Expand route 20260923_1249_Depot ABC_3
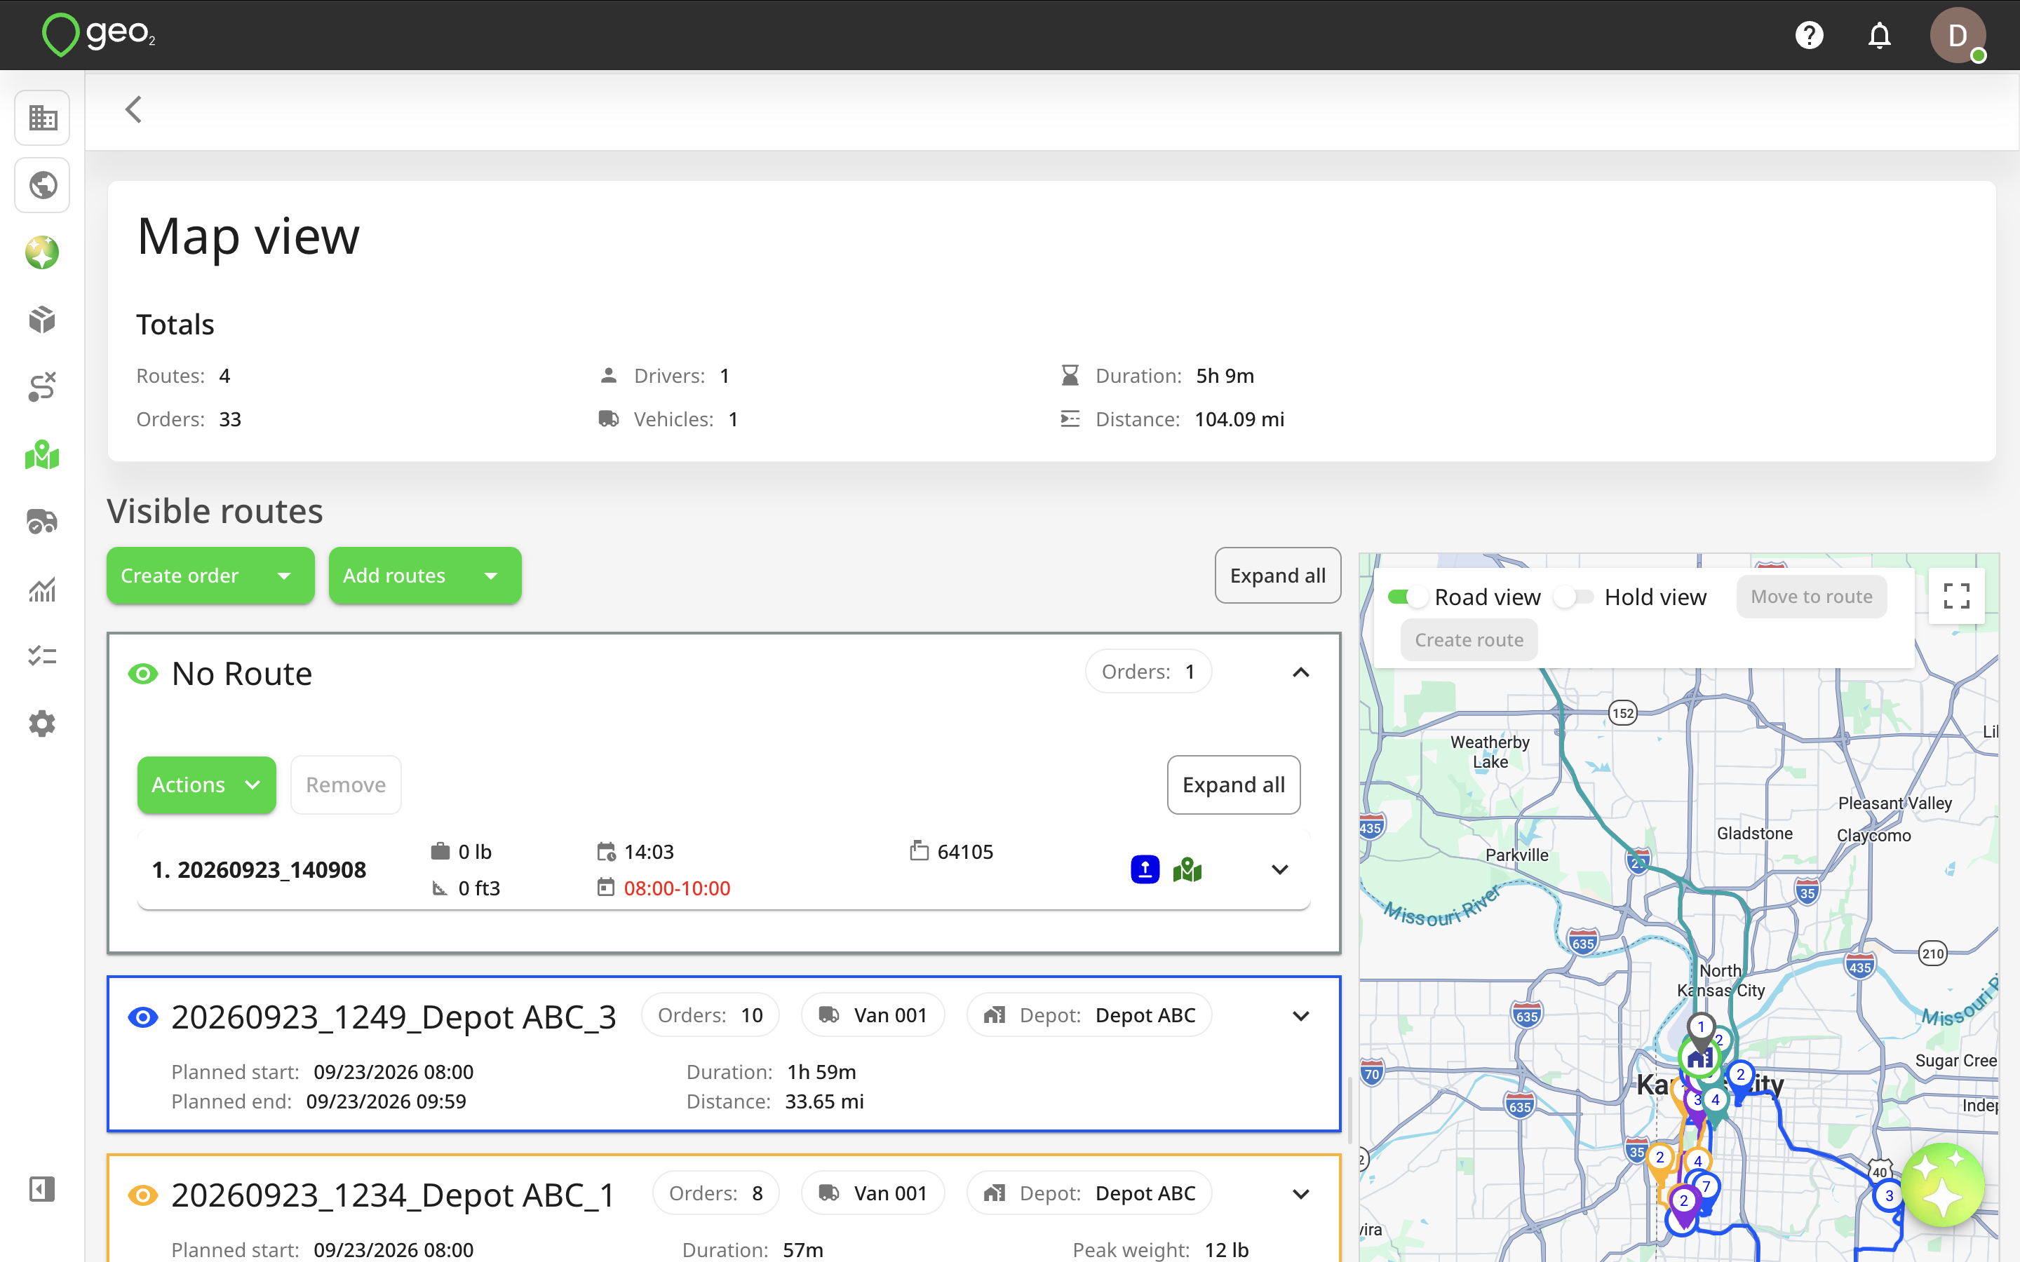The image size is (2020, 1262). pos(1300,1016)
